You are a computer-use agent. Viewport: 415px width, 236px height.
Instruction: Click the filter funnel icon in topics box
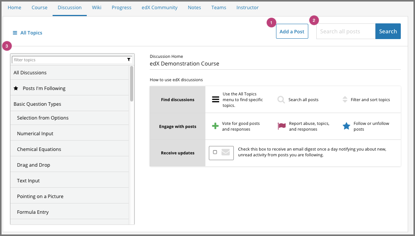(129, 60)
